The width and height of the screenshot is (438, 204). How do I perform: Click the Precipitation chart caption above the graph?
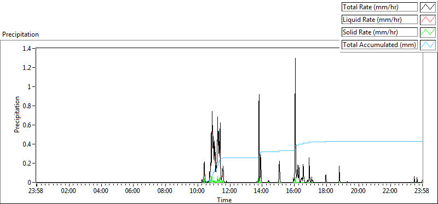click(x=20, y=34)
